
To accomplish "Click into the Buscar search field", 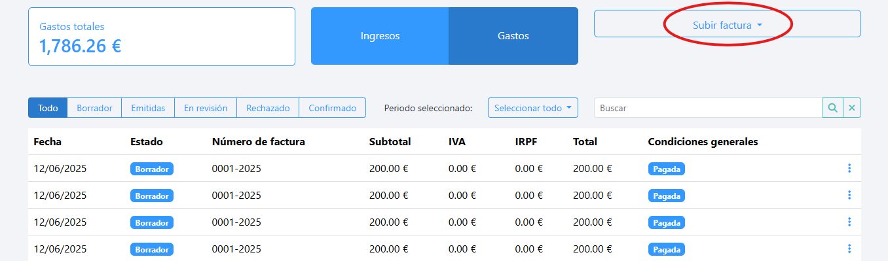I will click(708, 108).
